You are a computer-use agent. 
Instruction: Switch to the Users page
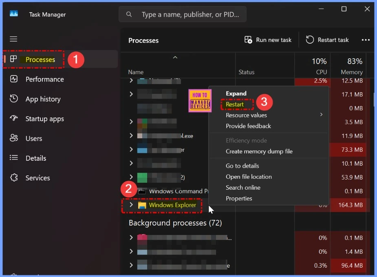point(34,138)
